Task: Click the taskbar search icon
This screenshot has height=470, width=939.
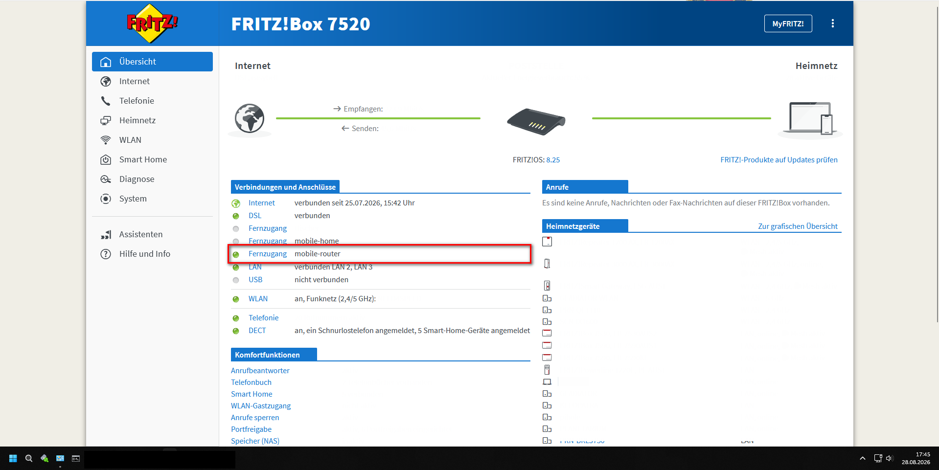Action: (x=29, y=458)
